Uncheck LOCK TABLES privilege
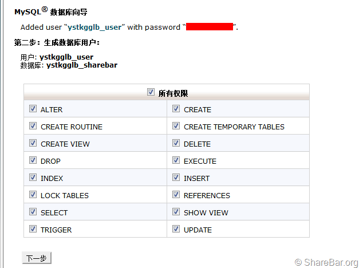This screenshot has width=363, height=268. (31, 195)
